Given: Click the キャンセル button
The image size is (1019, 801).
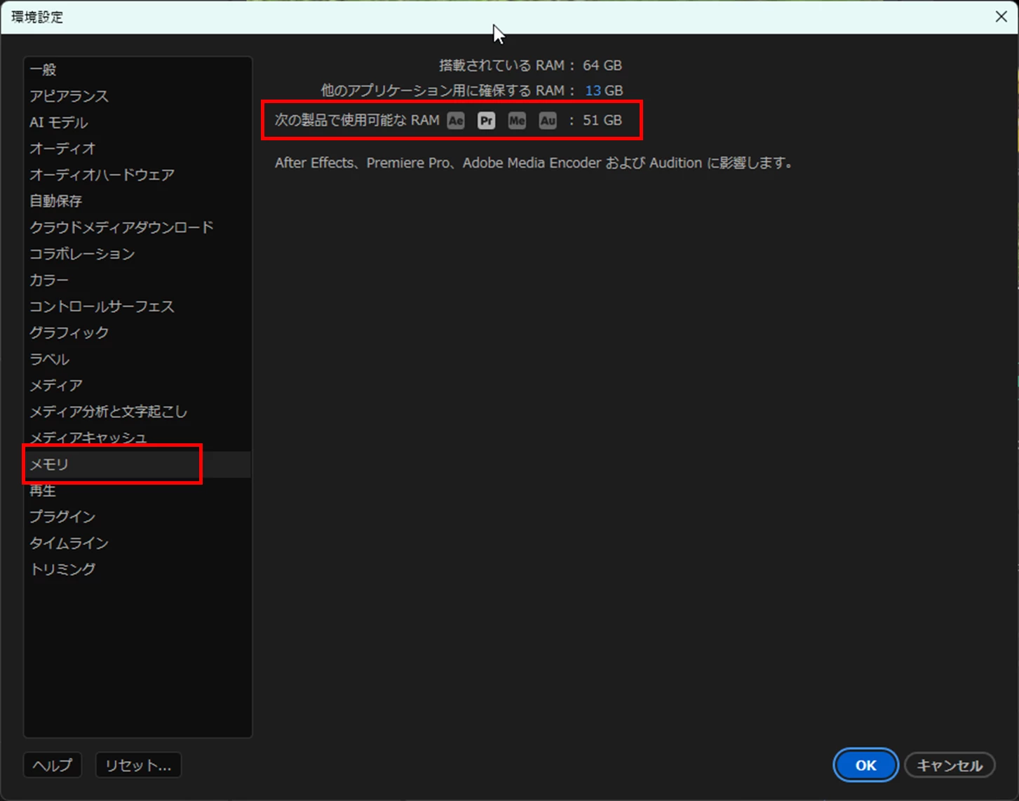Looking at the screenshot, I should pos(950,765).
